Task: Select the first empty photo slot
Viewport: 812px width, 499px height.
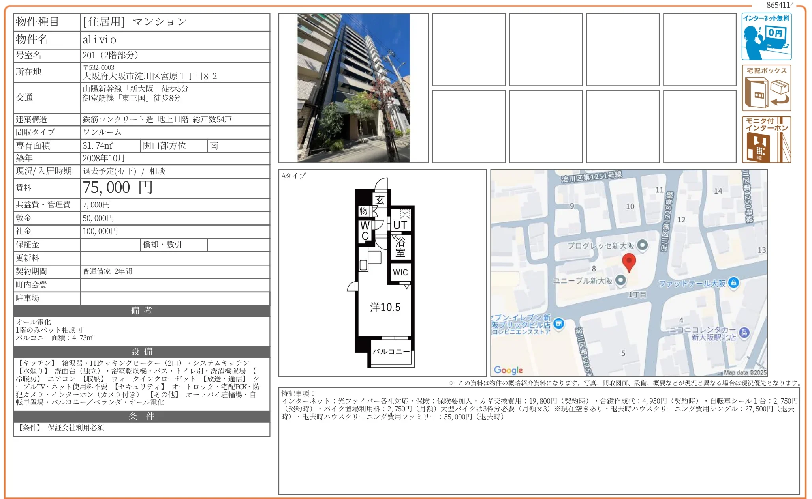Action: pyautogui.click(x=468, y=49)
